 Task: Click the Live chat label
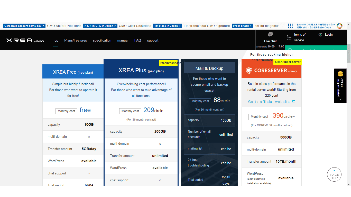click(x=270, y=41)
